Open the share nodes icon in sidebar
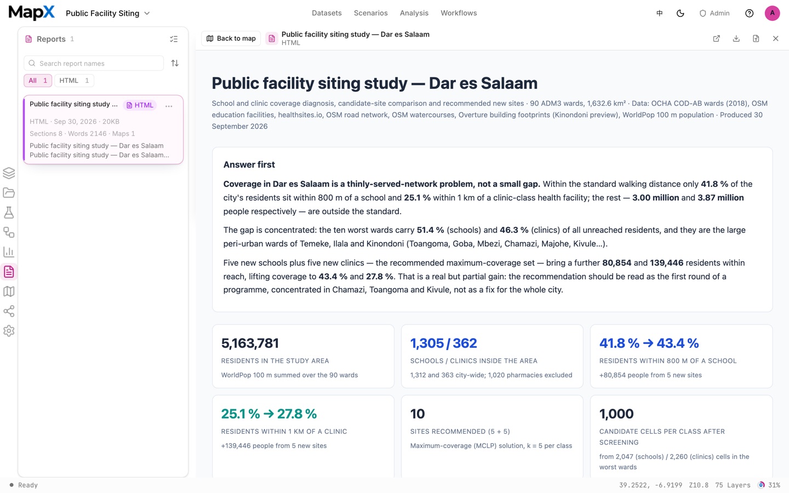Screen dimensions: 789x493 [x=9, y=311]
